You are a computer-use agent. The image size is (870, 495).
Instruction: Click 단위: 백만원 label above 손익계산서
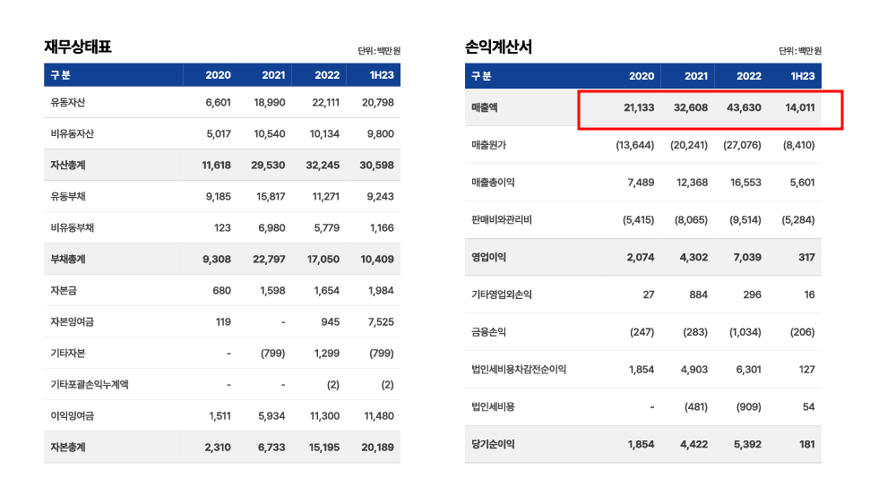point(800,51)
